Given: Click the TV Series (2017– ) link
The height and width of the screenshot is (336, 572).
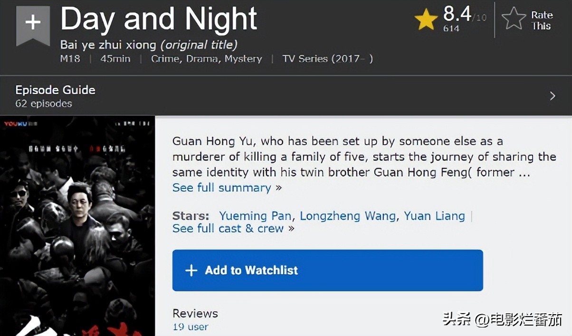Looking at the screenshot, I should 327,59.
